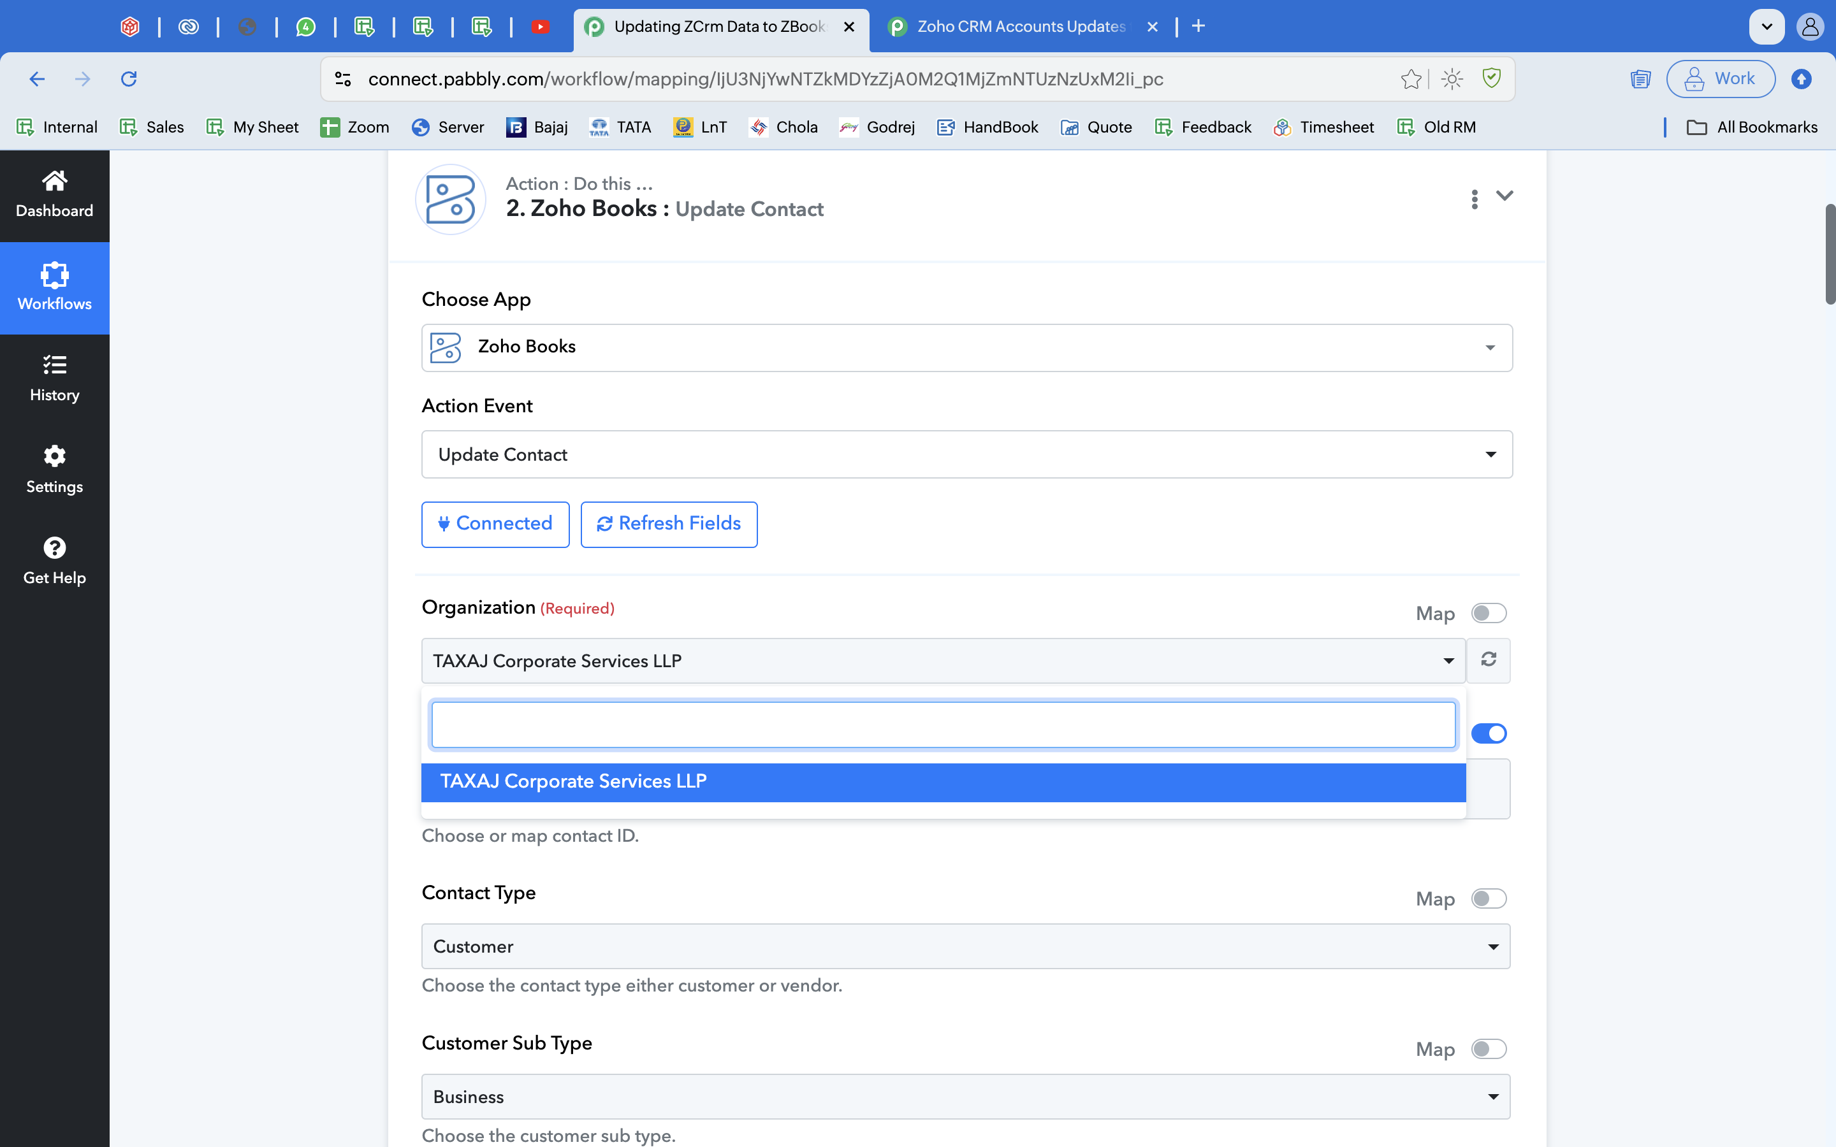Screen dimensions: 1836x1147
Task: Open History from the sidebar
Action: (x=55, y=379)
